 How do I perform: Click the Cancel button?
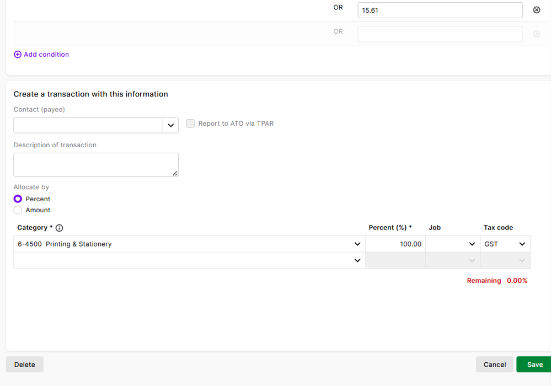(494, 364)
